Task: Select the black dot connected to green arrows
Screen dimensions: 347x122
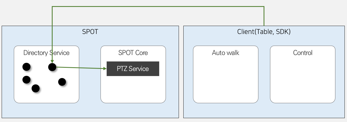Action: pos(52,67)
